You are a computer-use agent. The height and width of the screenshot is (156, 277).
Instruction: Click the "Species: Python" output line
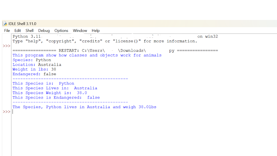(x=31, y=60)
